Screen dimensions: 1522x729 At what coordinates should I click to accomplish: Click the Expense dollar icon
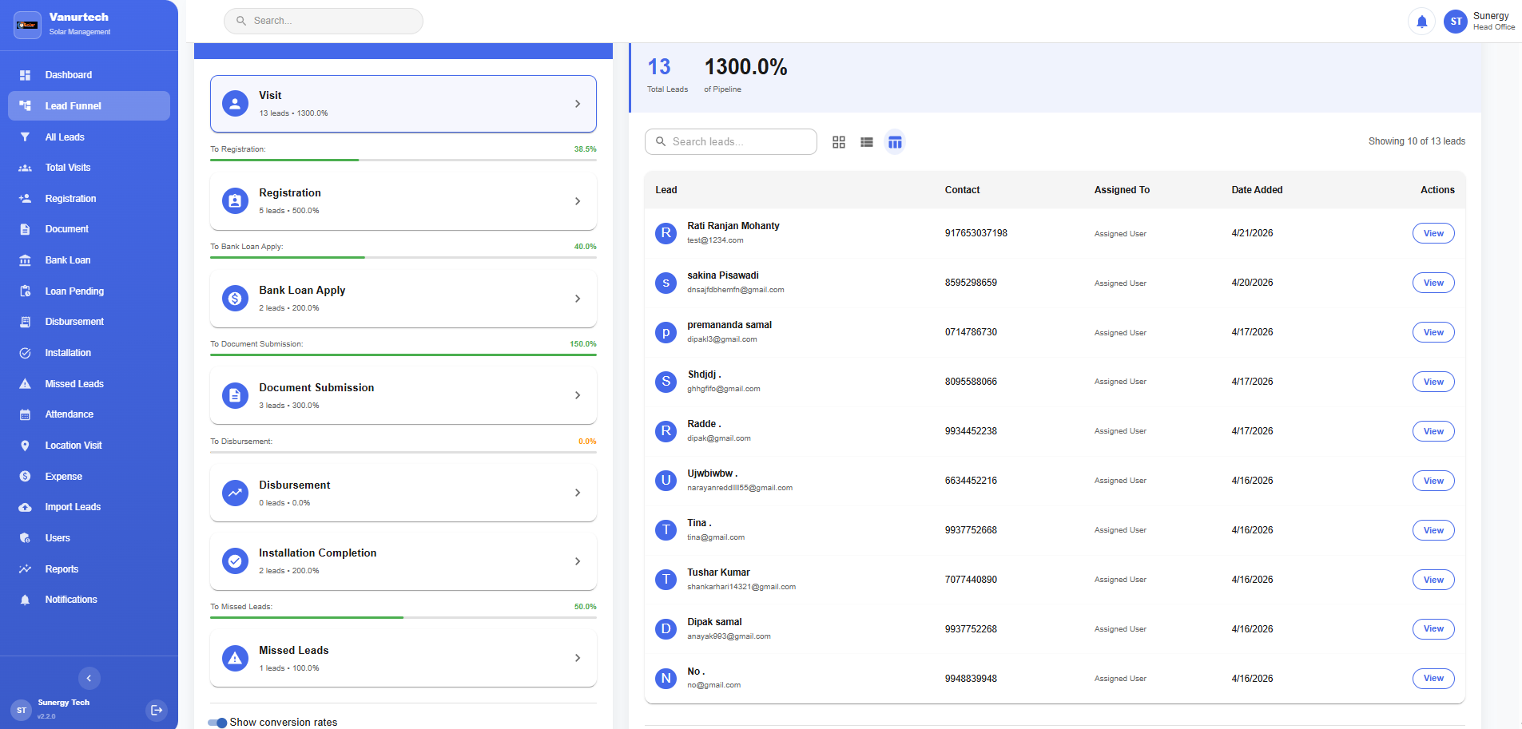click(x=26, y=477)
